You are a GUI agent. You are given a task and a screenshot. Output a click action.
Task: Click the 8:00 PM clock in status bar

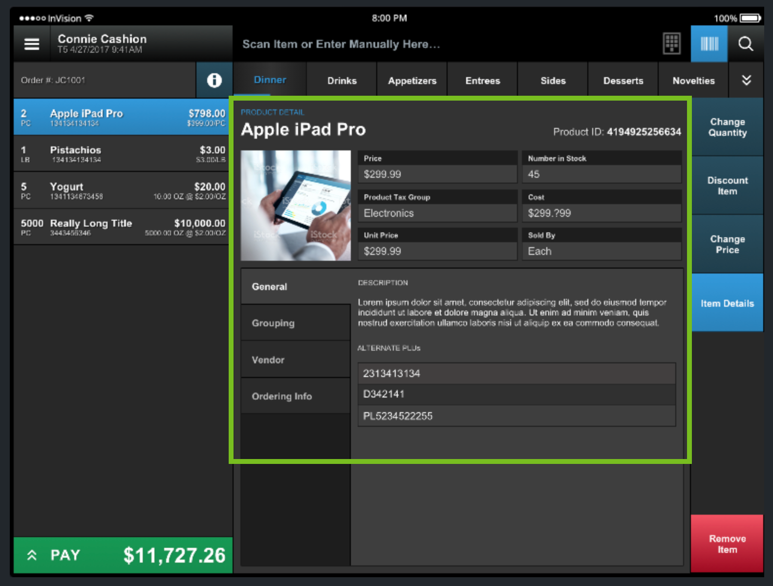click(x=389, y=18)
